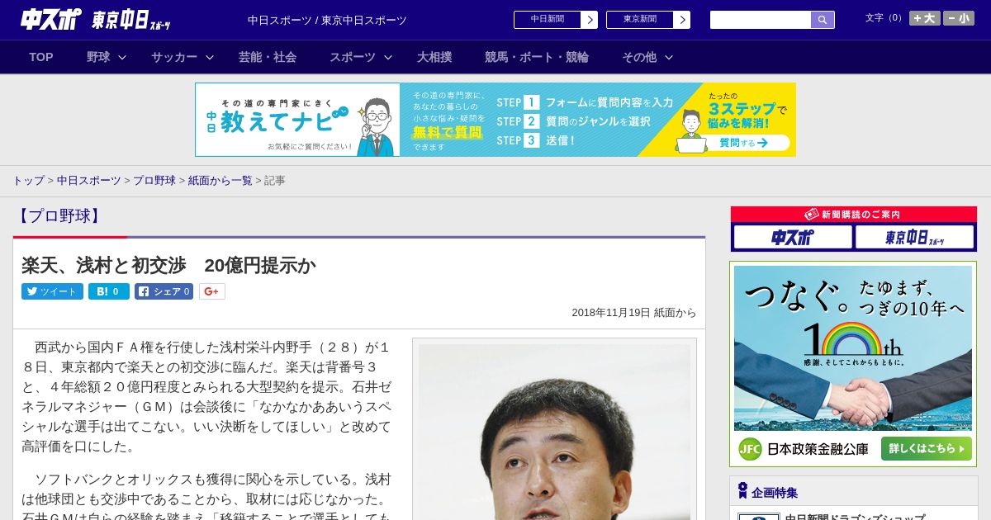991x520 pixels.
Task: Click the 企画特集 section heading
Action: [775, 492]
